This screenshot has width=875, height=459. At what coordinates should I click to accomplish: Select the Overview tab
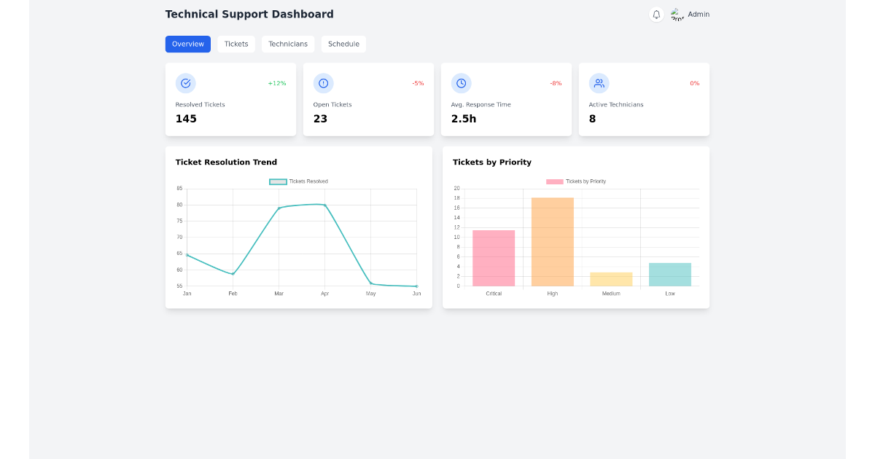pyautogui.click(x=187, y=44)
